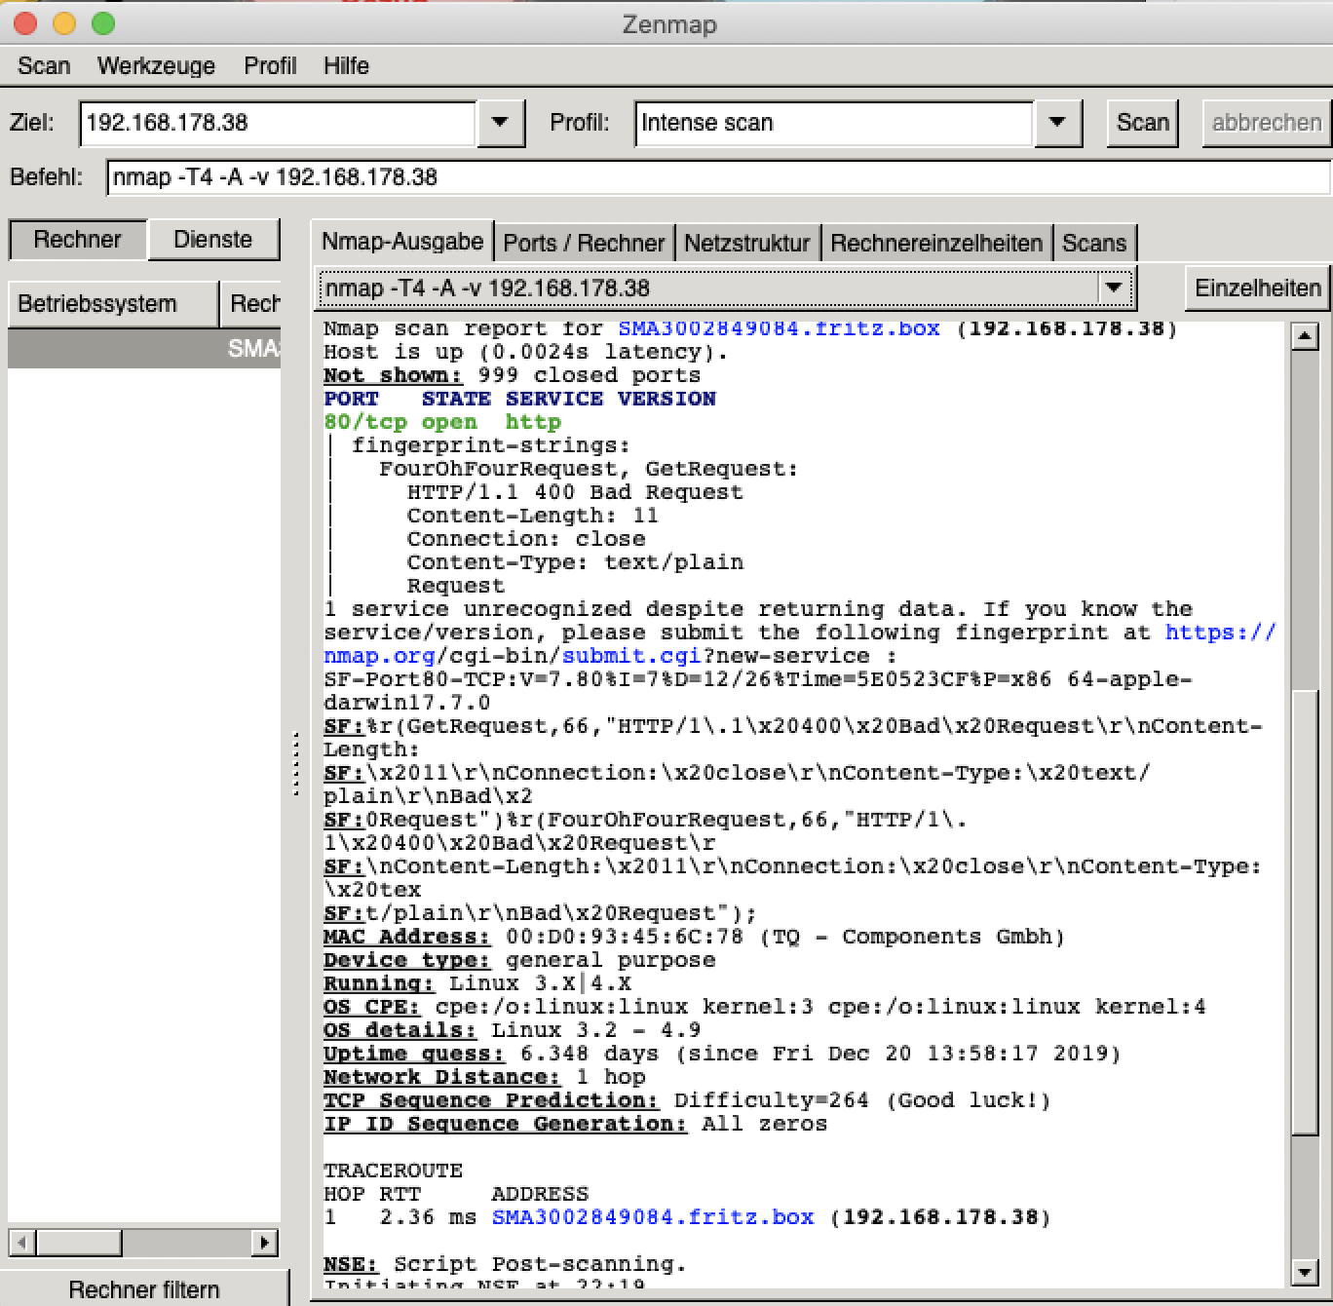Switch to the Nmap-Ausgabe tab

click(402, 242)
